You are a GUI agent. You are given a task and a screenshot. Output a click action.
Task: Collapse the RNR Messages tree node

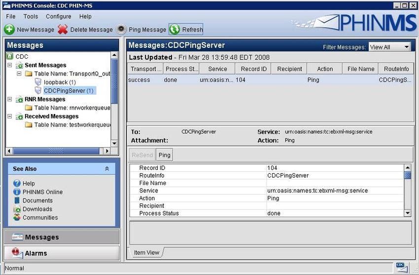(10, 99)
